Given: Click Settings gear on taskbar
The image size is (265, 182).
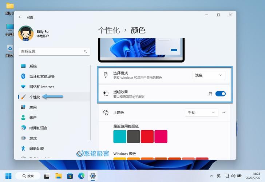Looking at the screenshot, I should pos(92,176).
